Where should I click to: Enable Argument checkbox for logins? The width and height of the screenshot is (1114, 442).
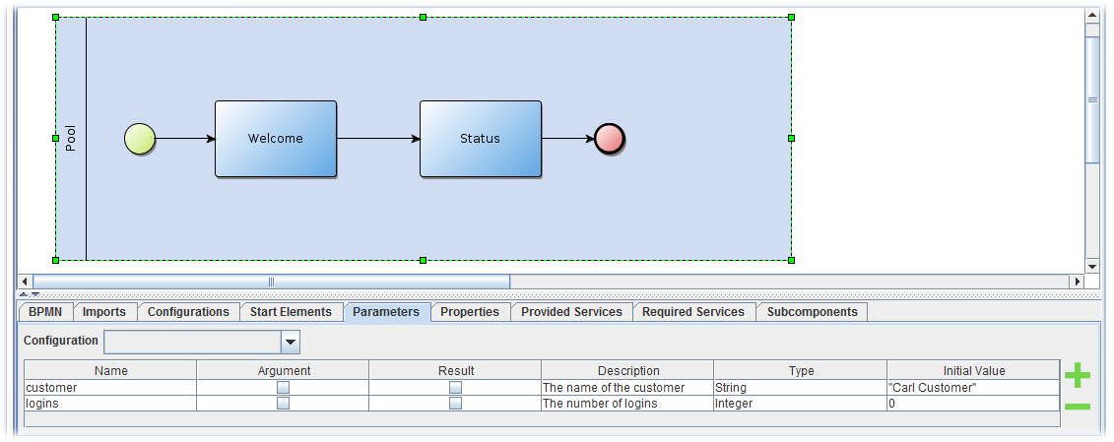283,404
